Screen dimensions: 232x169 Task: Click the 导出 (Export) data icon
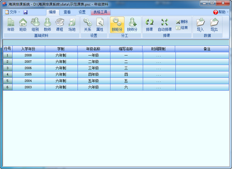pyautogui.click(x=214, y=24)
